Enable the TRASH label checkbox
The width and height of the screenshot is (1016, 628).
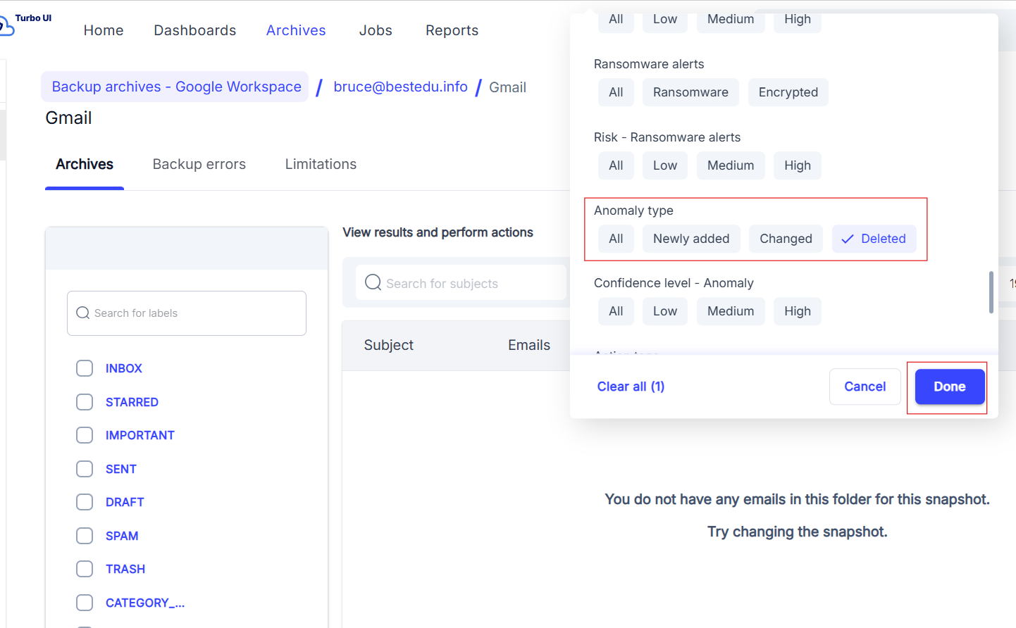(x=85, y=569)
